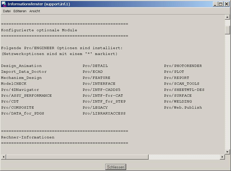Click the Schliessen button
The height and width of the screenshot is (171, 231).
(x=116, y=167)
